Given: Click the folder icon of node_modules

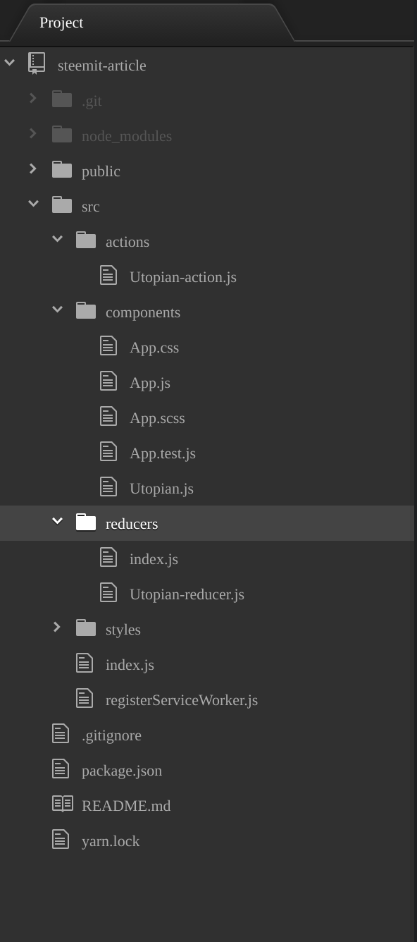Looking at the screenshot, I should tap(62, 135).
